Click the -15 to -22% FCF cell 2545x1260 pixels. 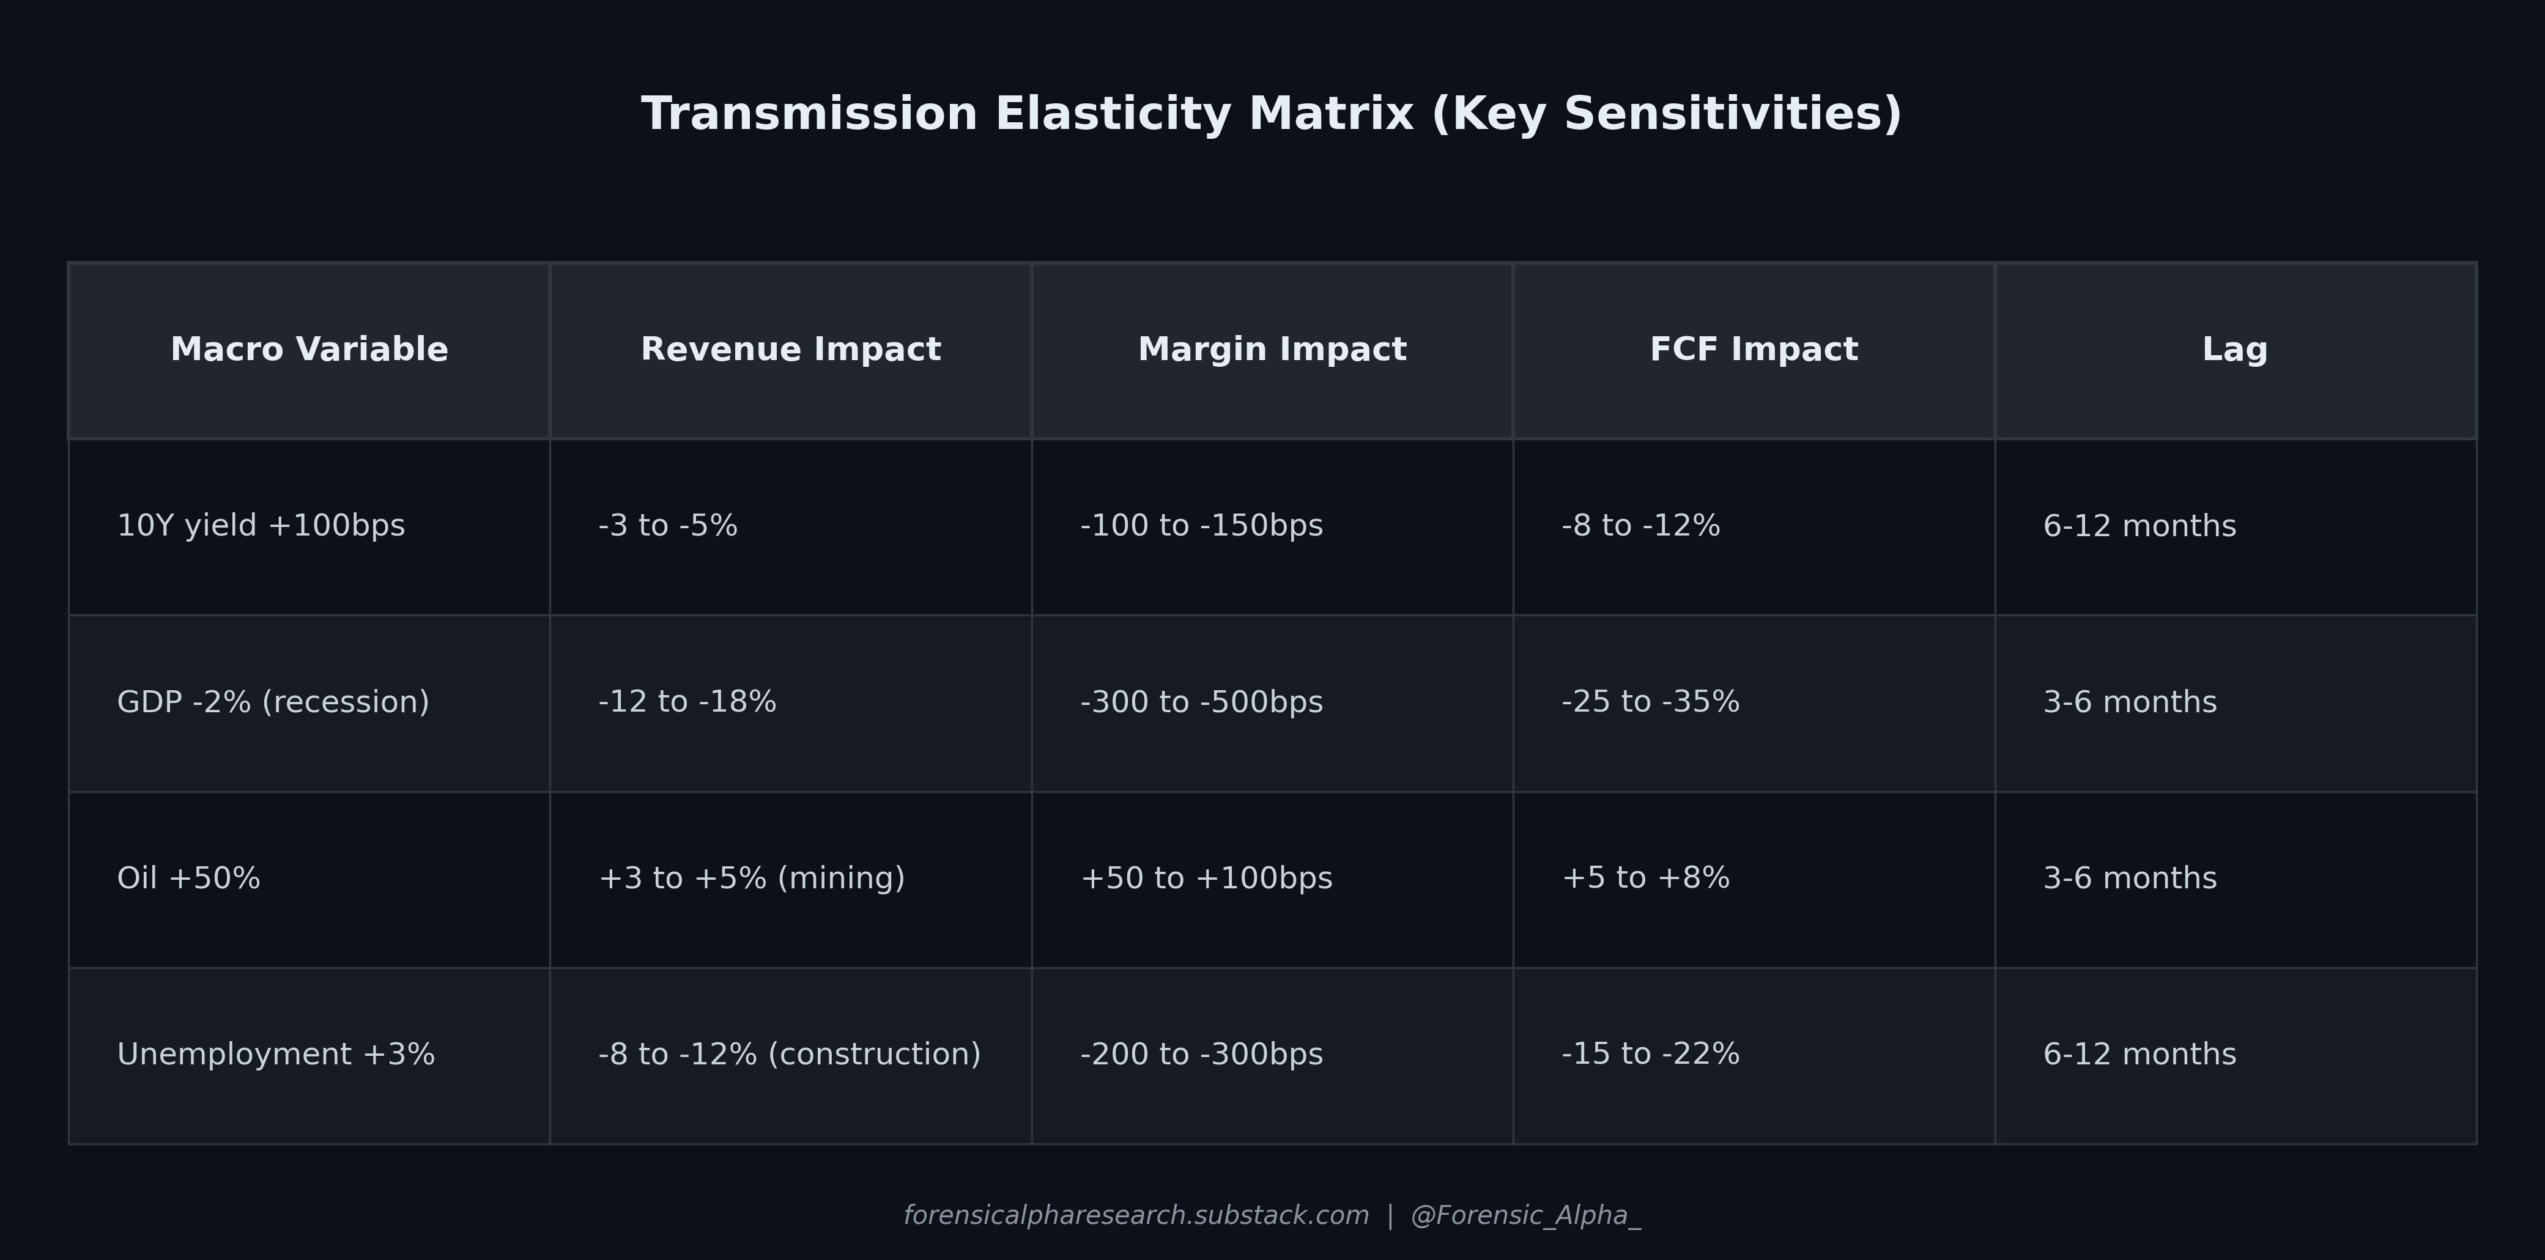point(1754,1056)
